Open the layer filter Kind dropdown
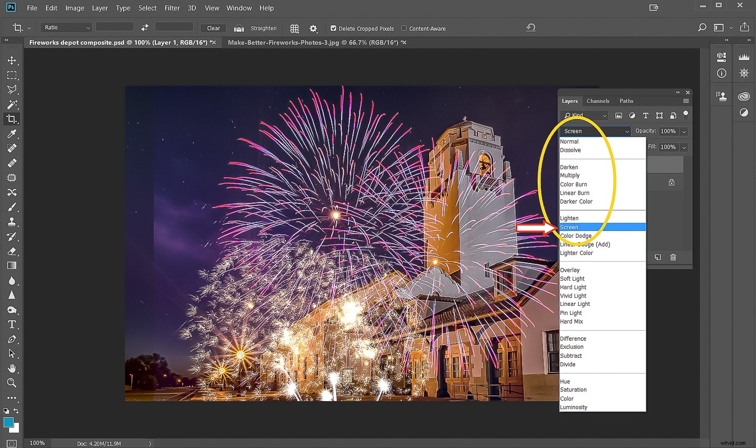This screenshot has height=448, width=756. (584, 115)
